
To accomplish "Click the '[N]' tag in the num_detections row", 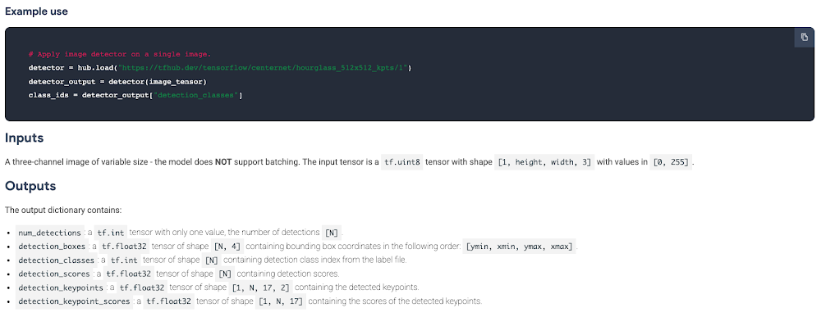I will click(x=332, y=233).
